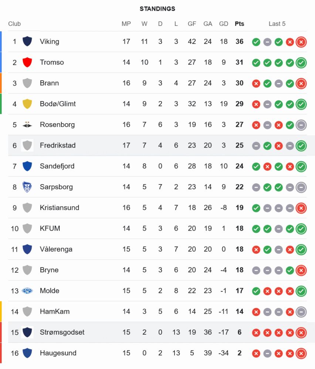Click Viking's most recent loss result icon
315x369 pixels.
tap(301, 42)
